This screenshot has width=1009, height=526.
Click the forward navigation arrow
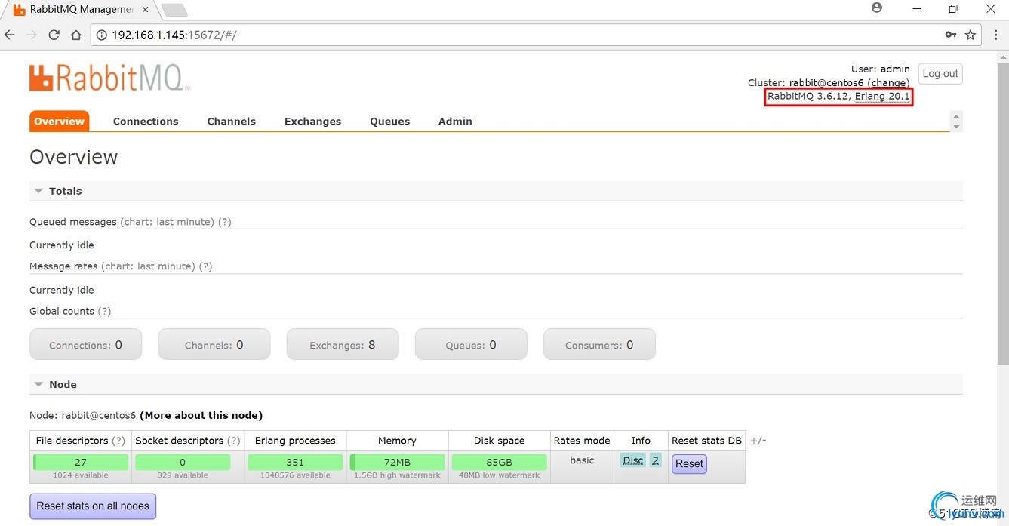[32, 35]
